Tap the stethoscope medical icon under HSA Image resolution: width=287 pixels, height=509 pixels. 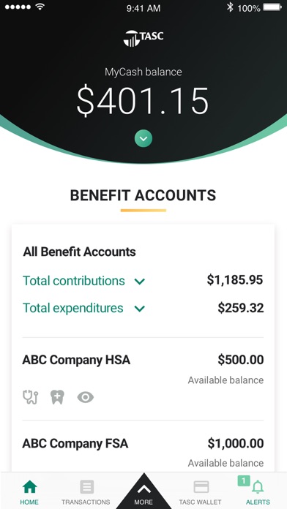pyautogui.click(x=30, y=397)
